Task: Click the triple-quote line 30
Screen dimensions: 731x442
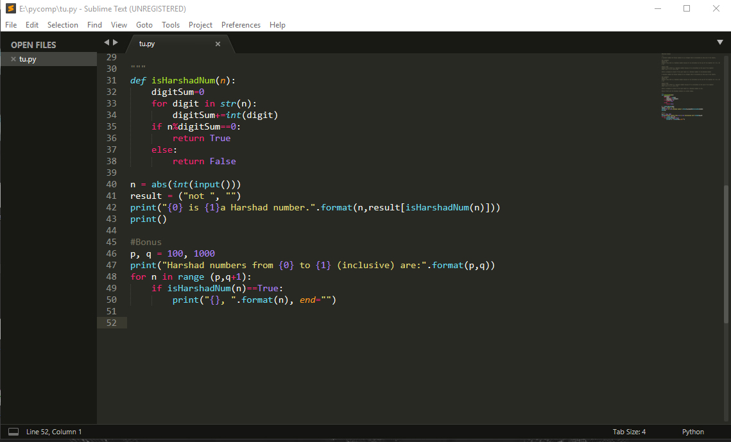Action: click(138, 69)
